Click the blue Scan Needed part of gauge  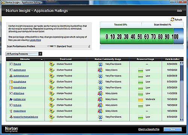pos(179,36)
